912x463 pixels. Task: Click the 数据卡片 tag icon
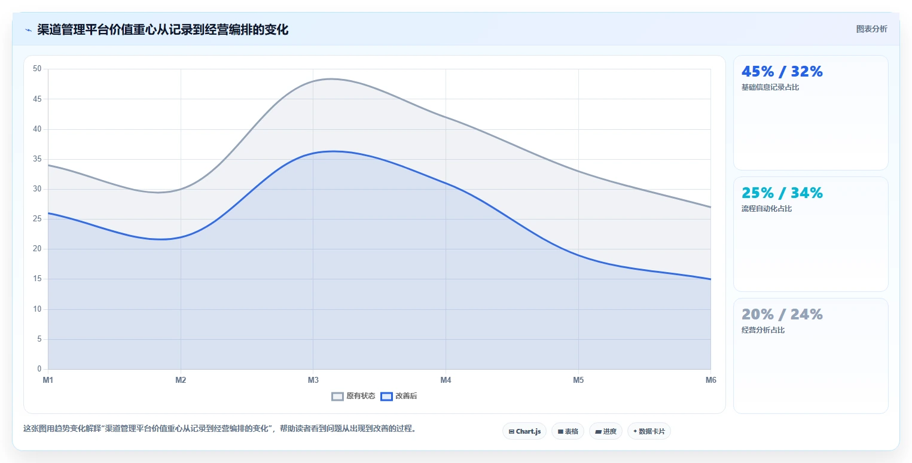point(635,431)
